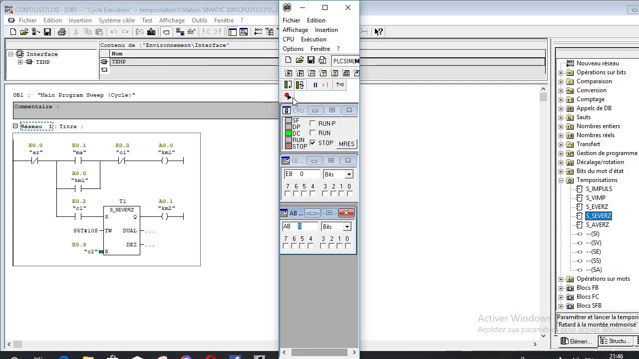This screenshot has width=639, height=359.
Task: Select the S_IMPULS timer item
Action: click(x=599, y=189)
